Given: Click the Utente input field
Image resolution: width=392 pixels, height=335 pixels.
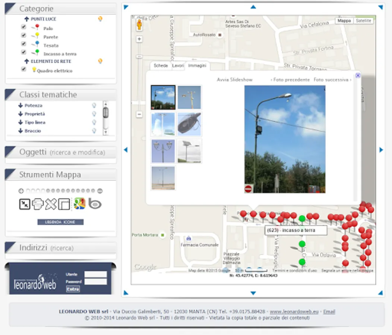Looking at the screenshot, I should click(95, 274).
